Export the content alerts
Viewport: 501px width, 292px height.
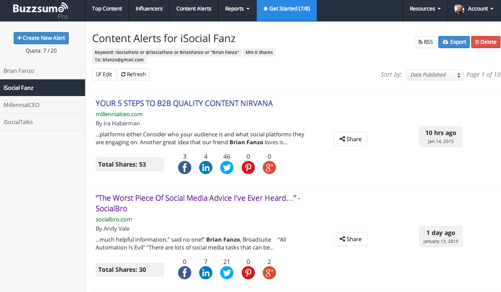[x=454, y=42]
